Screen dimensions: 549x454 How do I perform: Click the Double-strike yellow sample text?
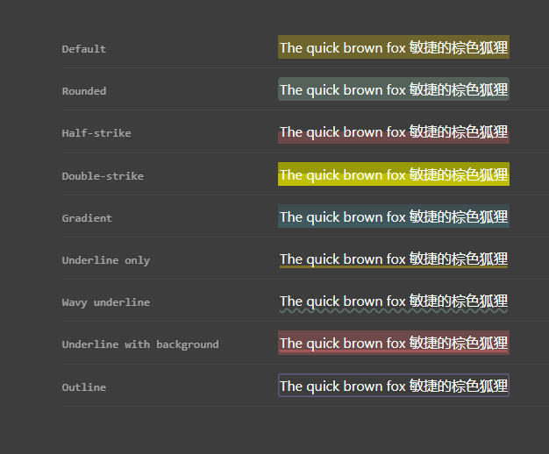coord(394,174)
